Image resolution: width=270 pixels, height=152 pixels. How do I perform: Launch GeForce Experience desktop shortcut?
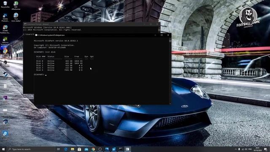click(5, 41)
